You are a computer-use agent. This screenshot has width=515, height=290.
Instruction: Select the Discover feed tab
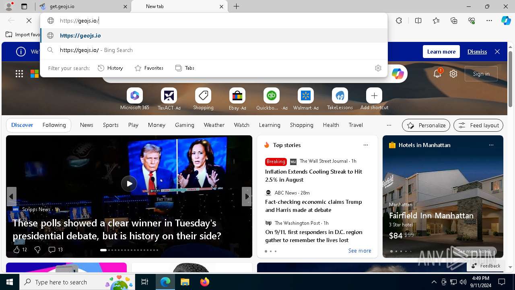point(22,125)
